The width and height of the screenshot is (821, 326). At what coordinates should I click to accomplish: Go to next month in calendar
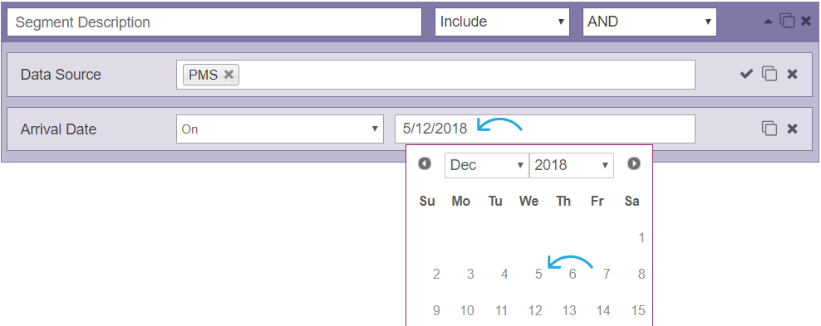[634, 164]
